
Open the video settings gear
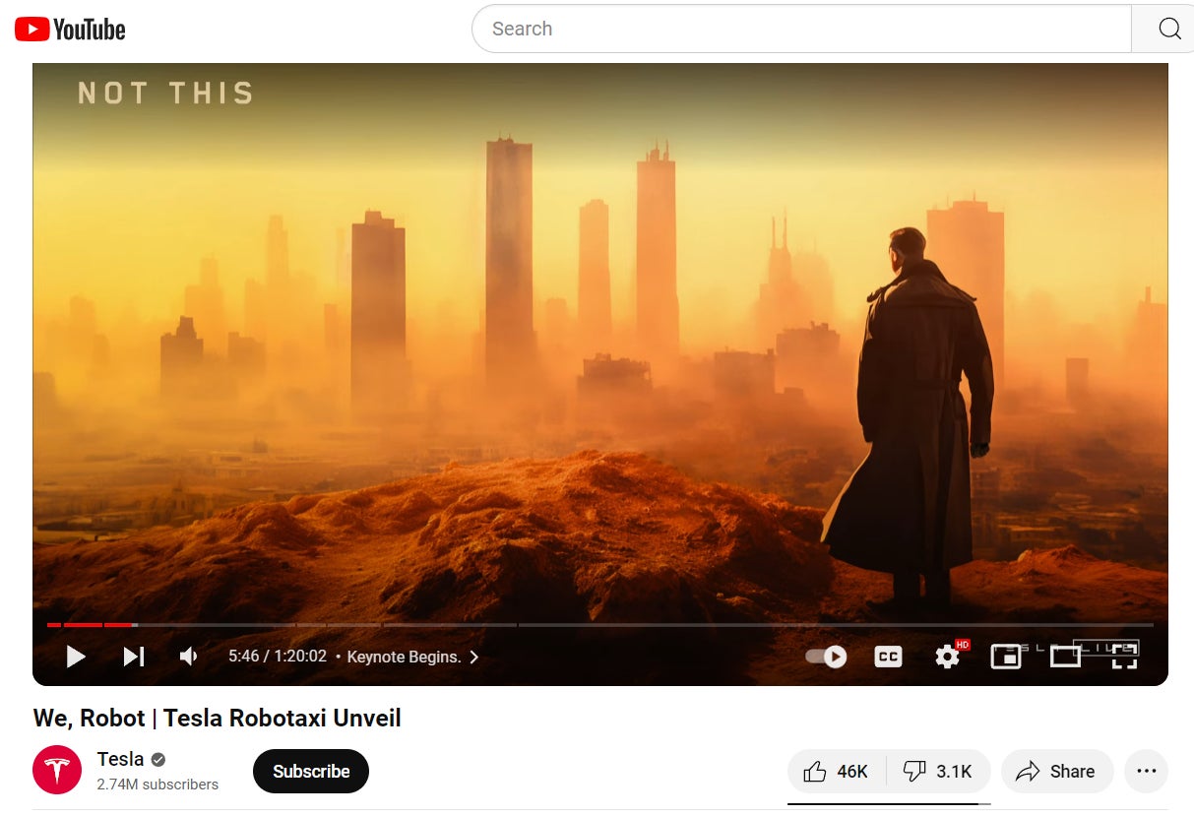click(947, 657)
